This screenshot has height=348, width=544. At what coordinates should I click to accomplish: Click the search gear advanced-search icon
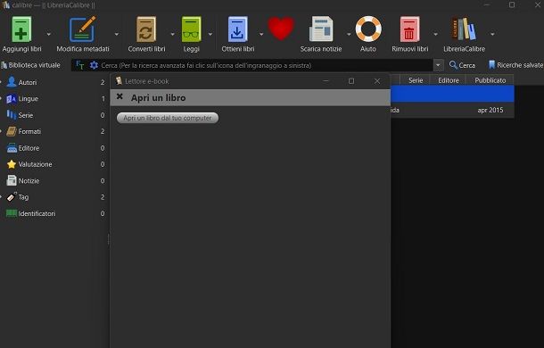coord(94,65)
